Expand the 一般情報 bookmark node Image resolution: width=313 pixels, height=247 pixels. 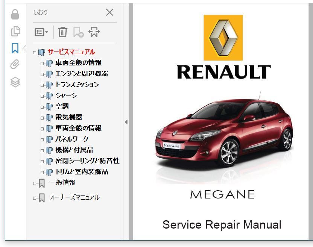pyautogui.click(x=35, y=183)
